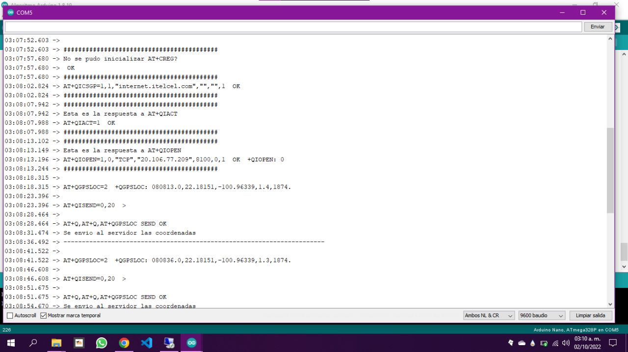Click the Arduino IDE taskbar icon

pos(191,343)
